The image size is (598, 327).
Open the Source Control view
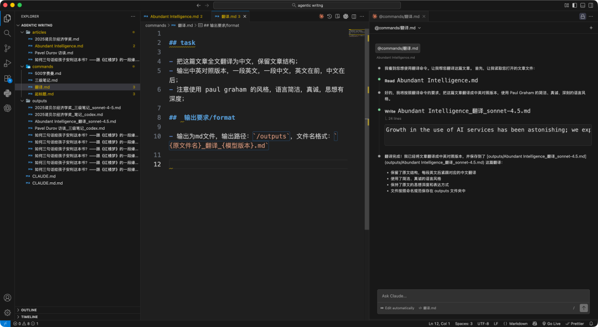7,48
